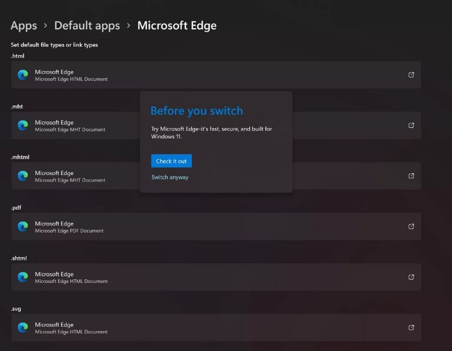Click the Check it out button
Image resolution: width=452 pixels, height=351 pixels.
coord(171,161)
